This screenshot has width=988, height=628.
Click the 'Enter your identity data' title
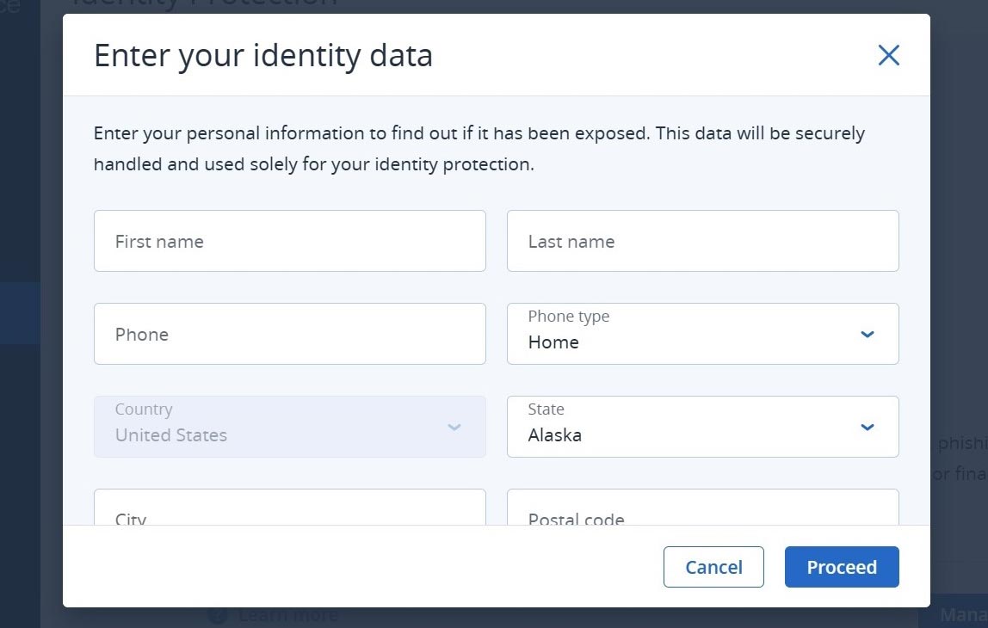[x=263, y=56]
